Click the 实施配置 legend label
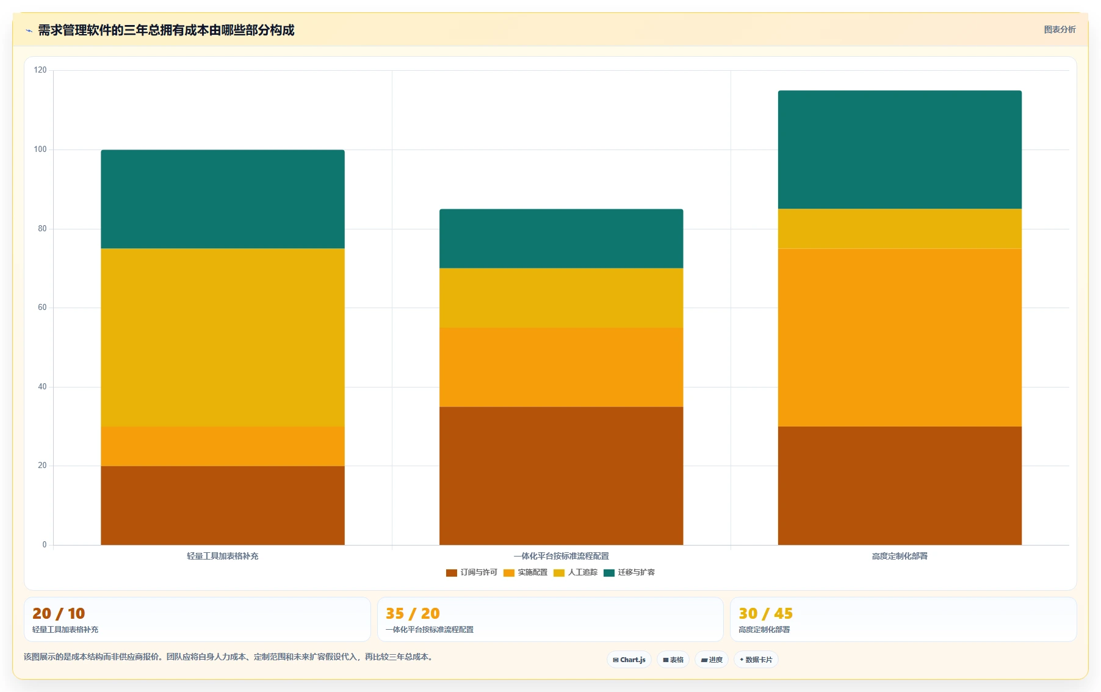Image resolution: width=1101 pixels, height=692 pixels. click(x=533, y=572)
